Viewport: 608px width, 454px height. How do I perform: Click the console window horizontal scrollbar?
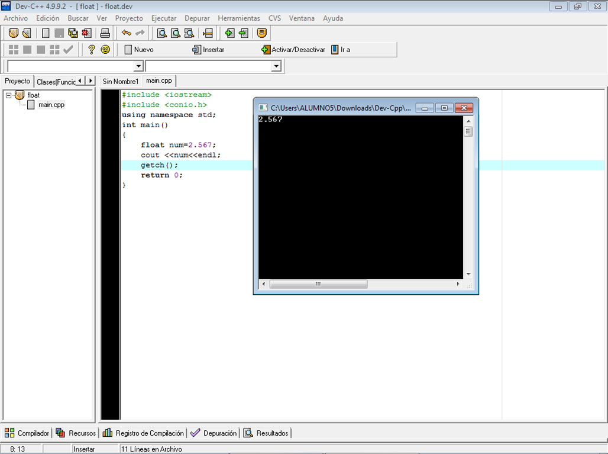tap(318, 284)
